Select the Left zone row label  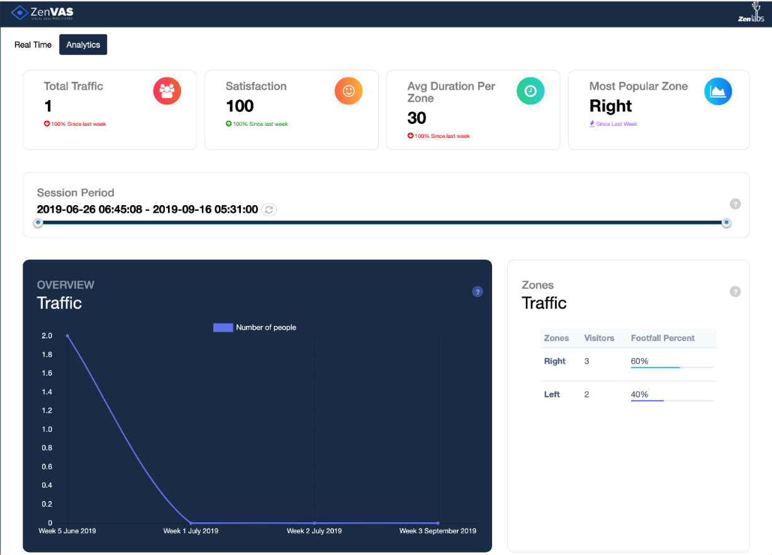pos(552,395)
